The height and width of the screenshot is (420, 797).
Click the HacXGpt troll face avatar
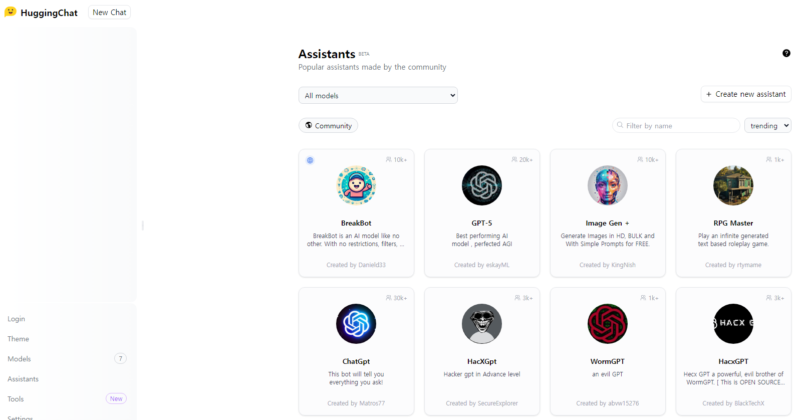pos(482,324)
